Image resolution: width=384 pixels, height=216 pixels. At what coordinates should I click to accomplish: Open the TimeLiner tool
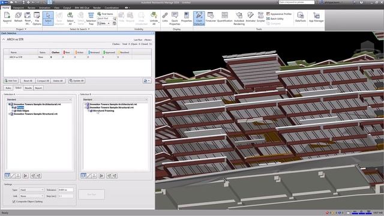click(x=211, y=17)
